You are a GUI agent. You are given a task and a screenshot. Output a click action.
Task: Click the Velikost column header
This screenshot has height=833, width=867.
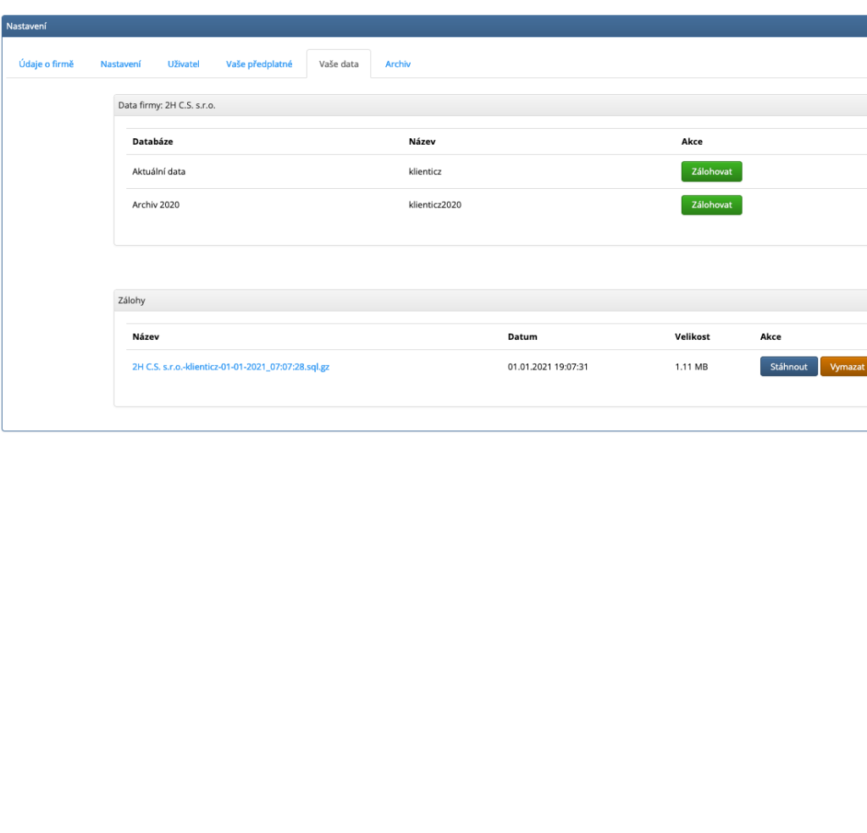coord(692,337)
